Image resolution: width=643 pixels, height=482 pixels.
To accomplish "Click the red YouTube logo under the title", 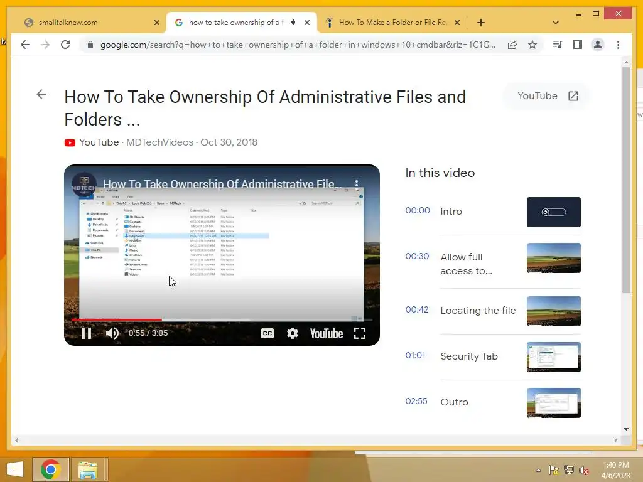I will click(70, 142).
